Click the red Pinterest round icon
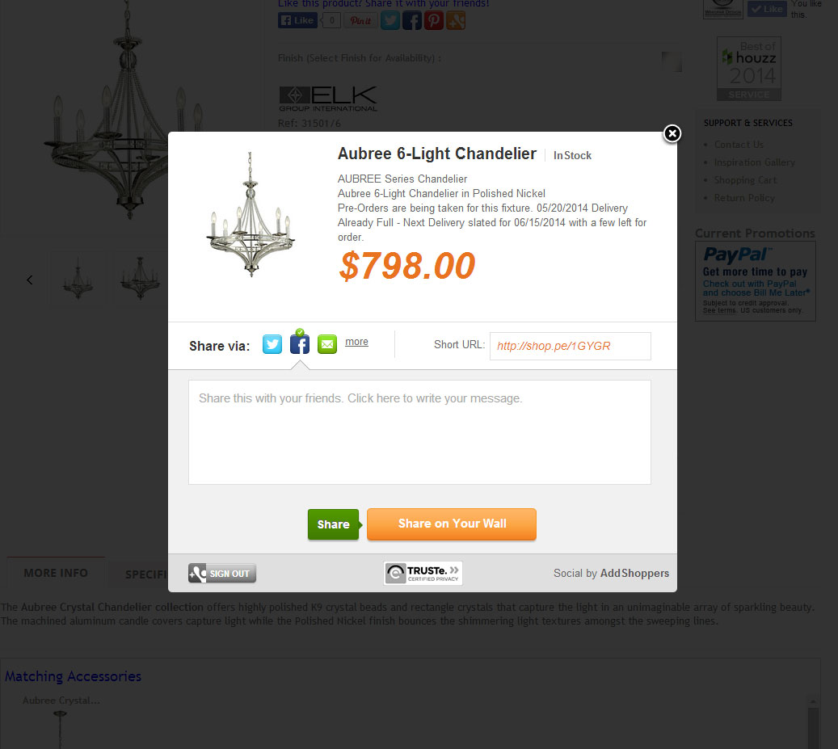Screen dimensions: 838x749 pos(433,20)
